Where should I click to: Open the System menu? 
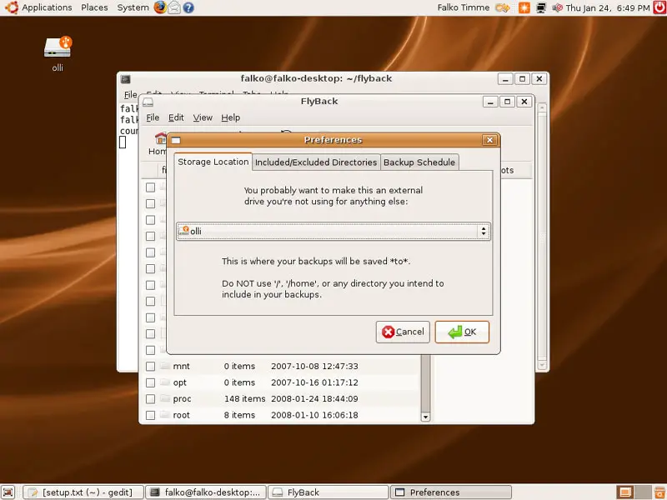[x=133, y=7]
